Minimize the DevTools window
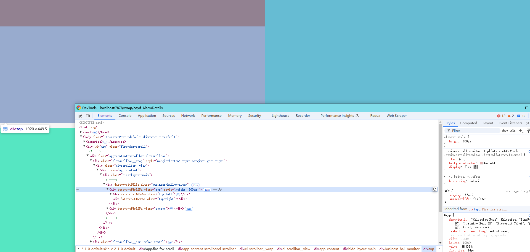The image size is (530, 252). tap(514, 108)
